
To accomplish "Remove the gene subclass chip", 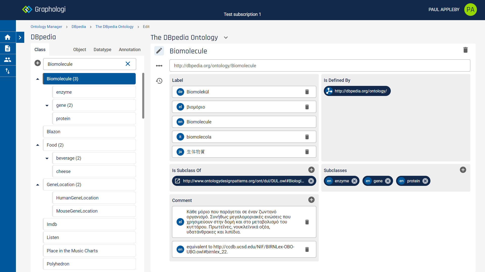I will coord(388,181).
